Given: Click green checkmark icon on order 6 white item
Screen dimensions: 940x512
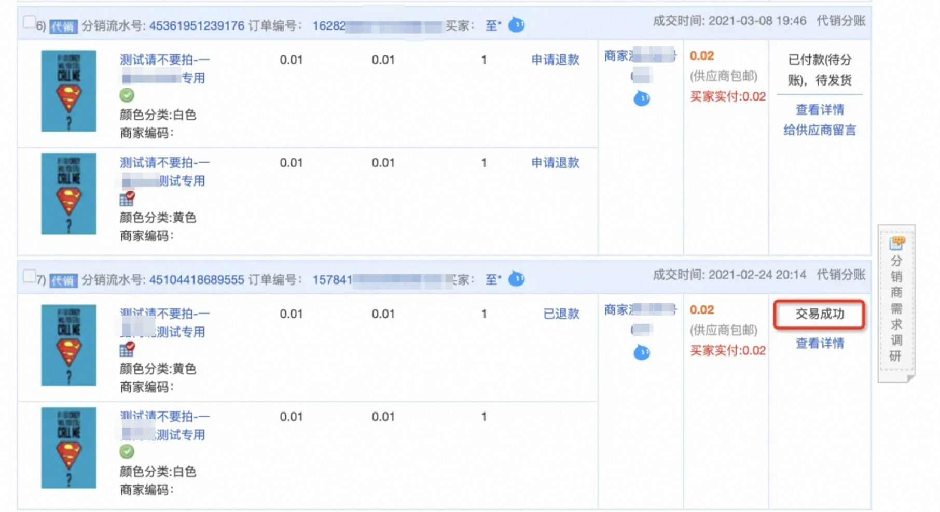Looking at the screenshot, I should 127,95.
